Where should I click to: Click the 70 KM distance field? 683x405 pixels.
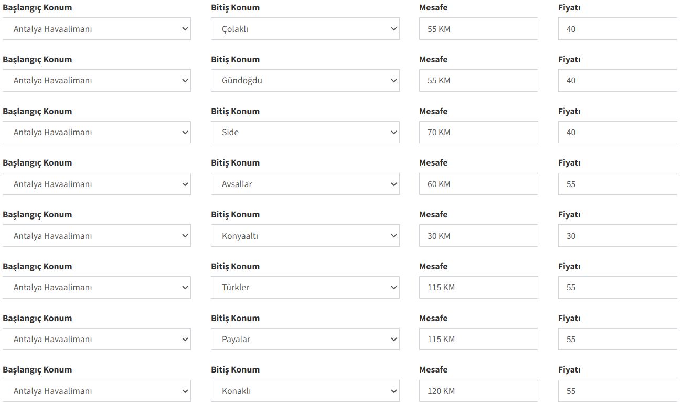point(478,132)
